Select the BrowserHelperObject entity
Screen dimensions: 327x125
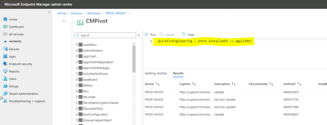[x=97, y=120]
